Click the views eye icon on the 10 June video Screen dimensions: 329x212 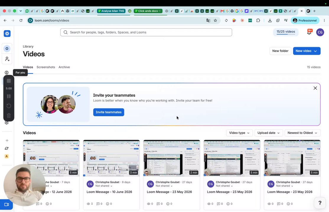[x=88, y=204]
